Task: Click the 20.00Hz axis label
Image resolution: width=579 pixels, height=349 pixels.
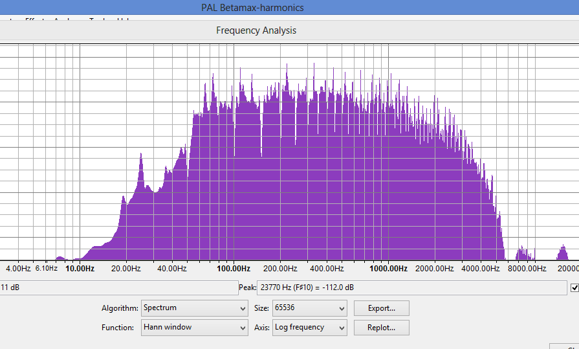Action: (126, 269)
